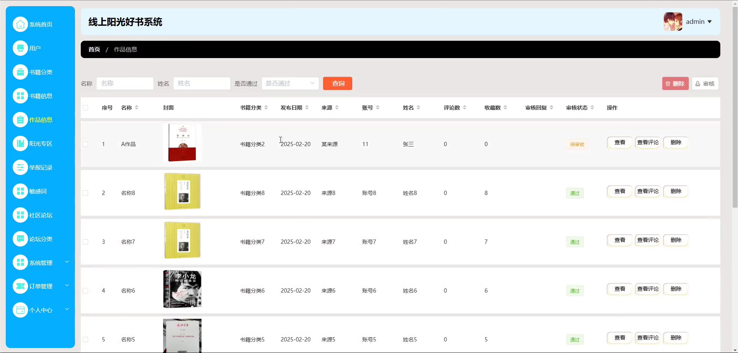Open 书籍分类 briefcase icon
The image size is (738, 353).
tap(20, 72)
